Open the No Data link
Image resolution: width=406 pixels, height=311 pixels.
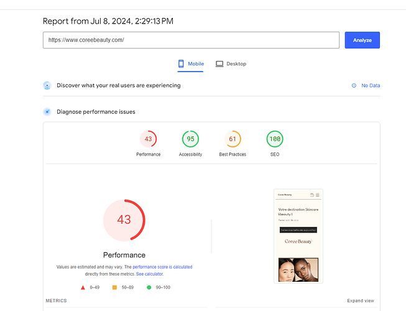[371, 86]
